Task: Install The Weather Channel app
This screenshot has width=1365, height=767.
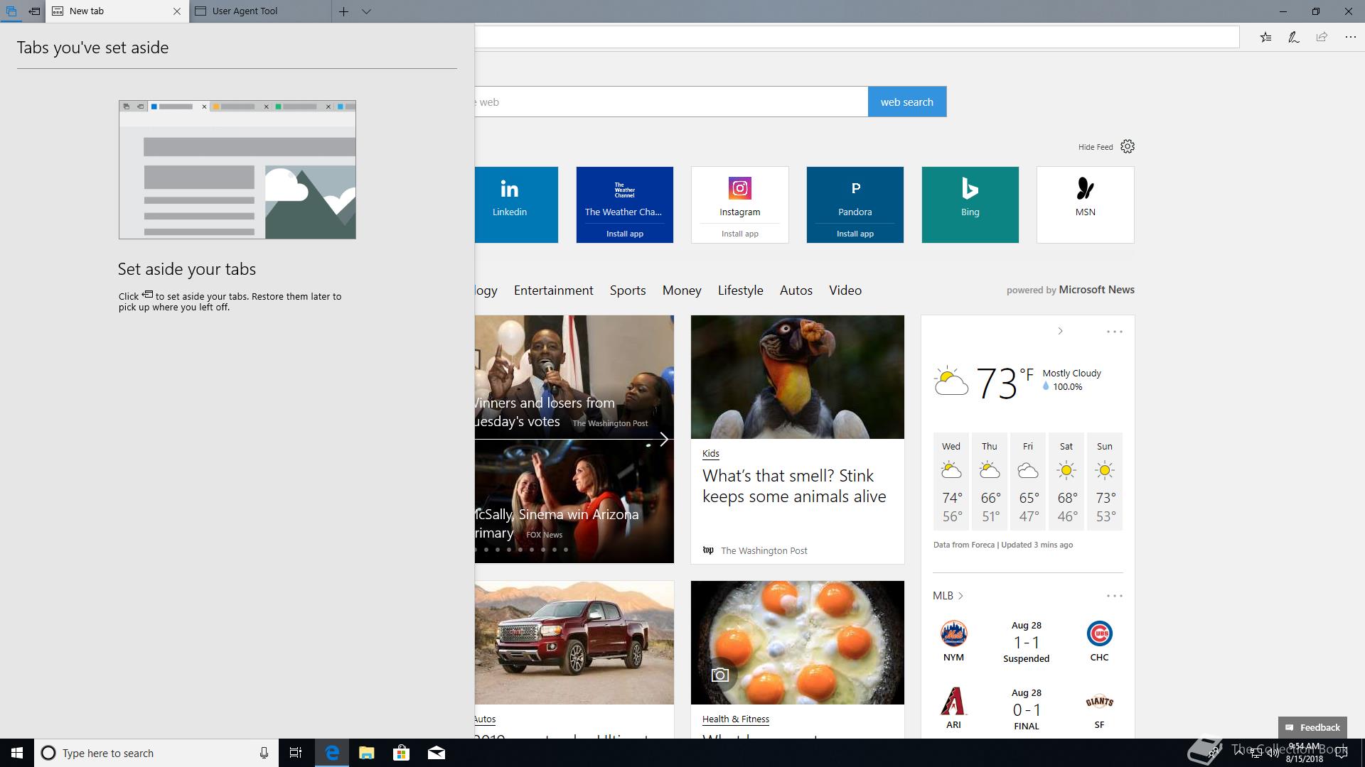Action: click(624, 234)
